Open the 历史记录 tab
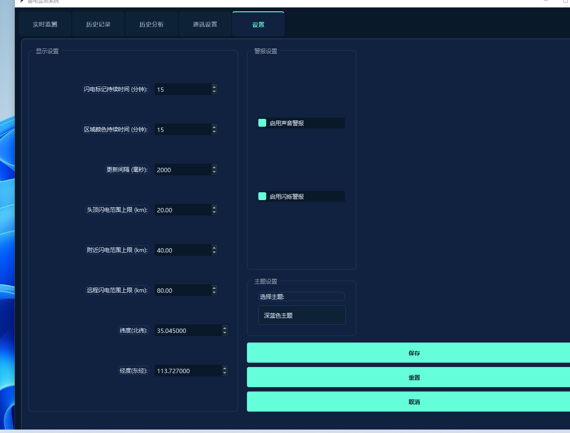570x433 pixels. (98, 24)
